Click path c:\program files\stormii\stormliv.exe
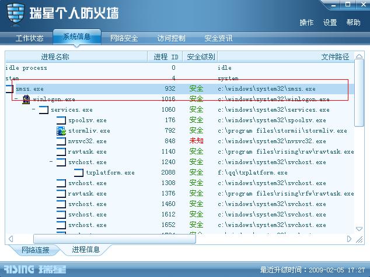The width and height of the screenshot is (370, 277). click(x=282, y=131)
